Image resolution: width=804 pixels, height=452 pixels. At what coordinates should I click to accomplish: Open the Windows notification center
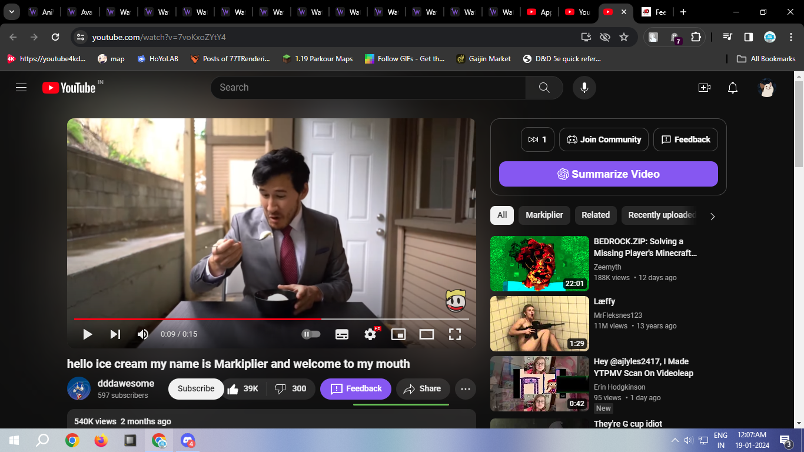click(786, 440)
